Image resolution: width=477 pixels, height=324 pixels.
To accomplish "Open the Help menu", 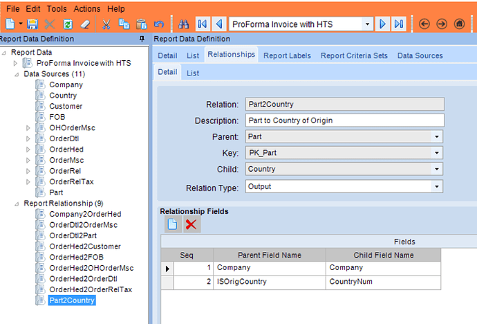I will click(x=116, y=9).
